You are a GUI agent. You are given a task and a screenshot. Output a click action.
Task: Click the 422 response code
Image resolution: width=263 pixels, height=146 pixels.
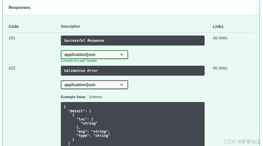pyautogui.click(x=12, y=68)
